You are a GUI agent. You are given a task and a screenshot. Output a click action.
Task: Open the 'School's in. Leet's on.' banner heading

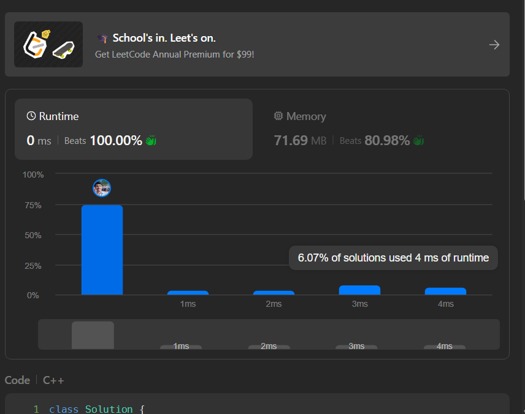[164, 38]
